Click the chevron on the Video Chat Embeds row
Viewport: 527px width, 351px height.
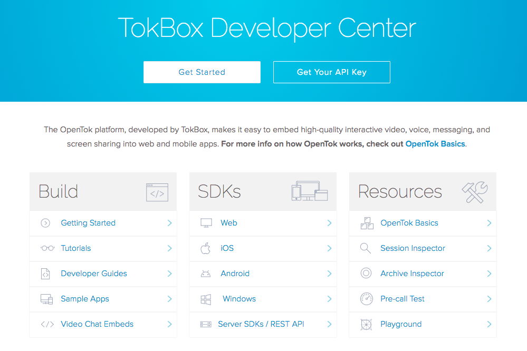[x=169, y=324]
